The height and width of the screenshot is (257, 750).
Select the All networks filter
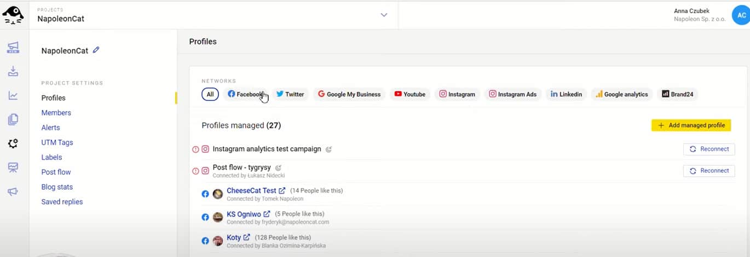pos(210,94)
